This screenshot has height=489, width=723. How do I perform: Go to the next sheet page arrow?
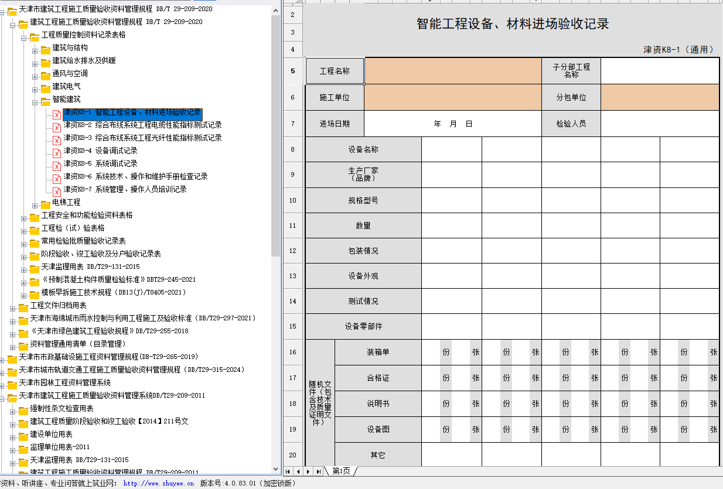coord(308,471)
